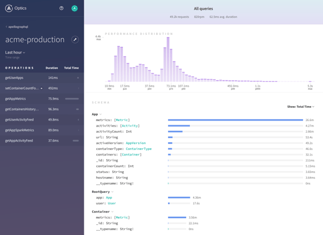Collapse the App schema type chevron

coord(101,114)
